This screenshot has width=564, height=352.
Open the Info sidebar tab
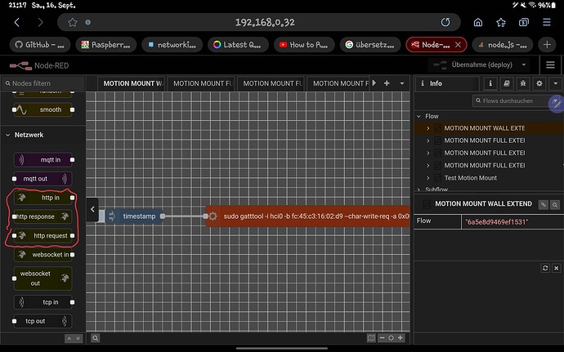click(447, 83)
